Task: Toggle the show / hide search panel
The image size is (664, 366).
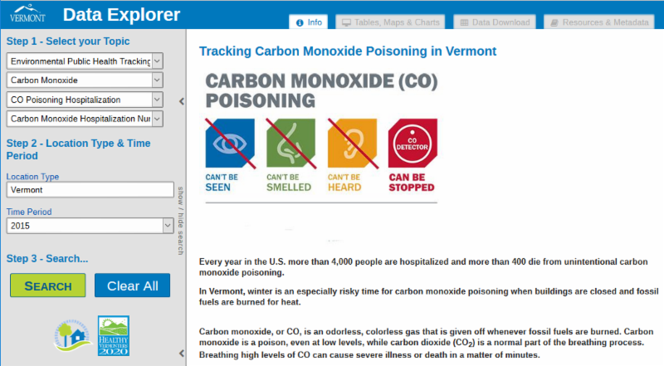Action: point(179,219)
